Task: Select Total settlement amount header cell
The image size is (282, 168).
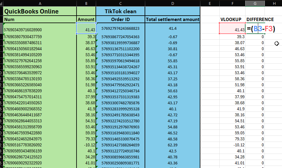Action: pos(172,20)
